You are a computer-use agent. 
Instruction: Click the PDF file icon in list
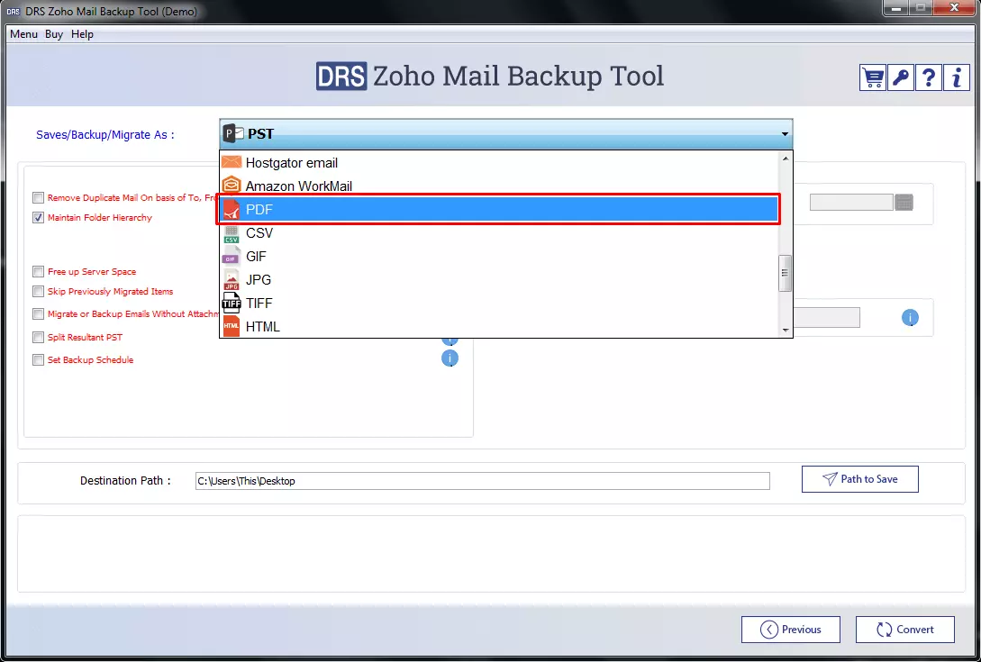coord(232,209)
